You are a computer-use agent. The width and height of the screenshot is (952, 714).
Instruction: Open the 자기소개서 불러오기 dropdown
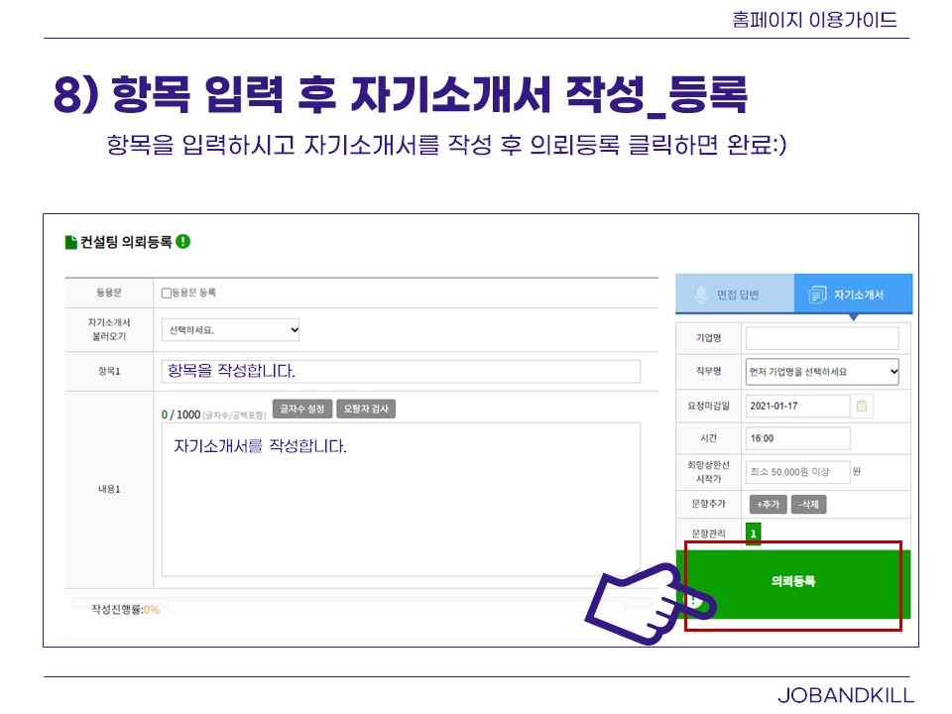(231, 330)
